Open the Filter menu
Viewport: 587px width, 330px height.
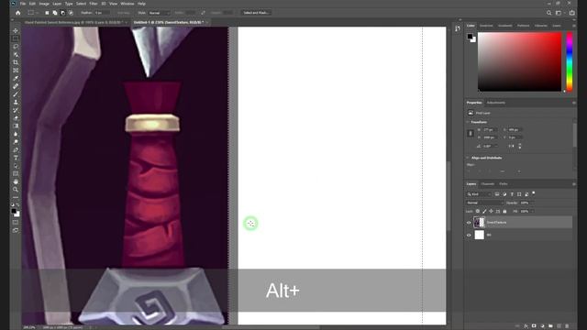[x=94, y=4]
